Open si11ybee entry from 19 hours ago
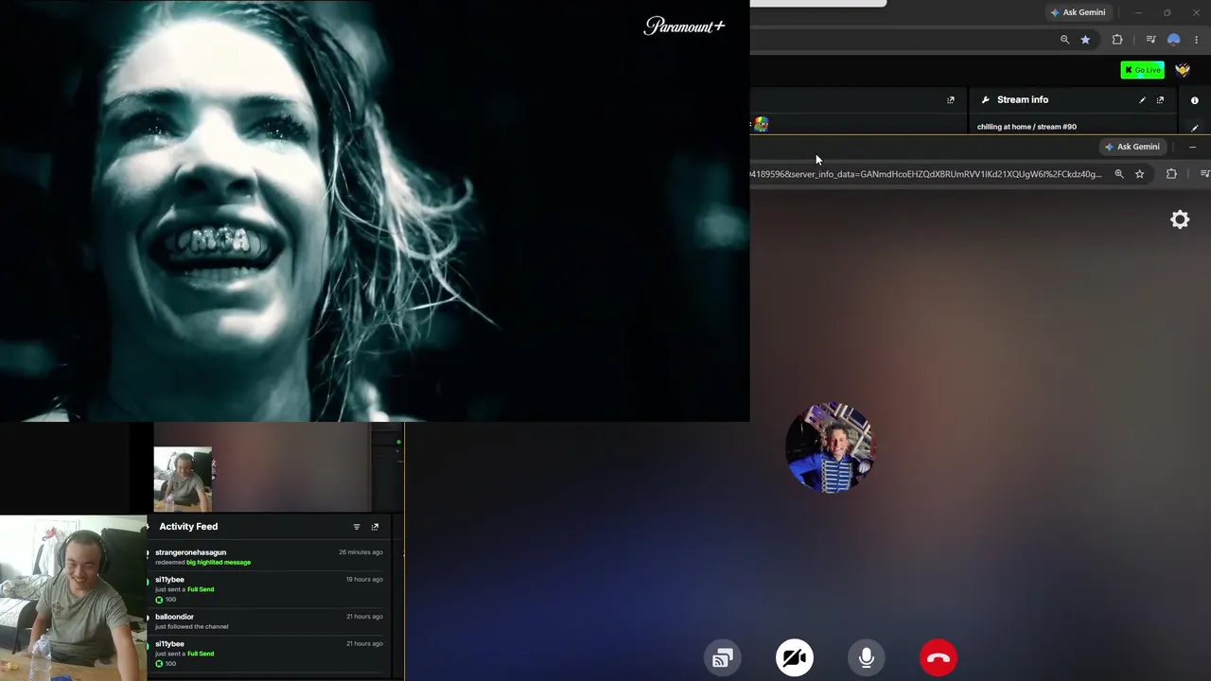Image resolution: width=1211 pixels, height=681 pixels. [270, 589]
